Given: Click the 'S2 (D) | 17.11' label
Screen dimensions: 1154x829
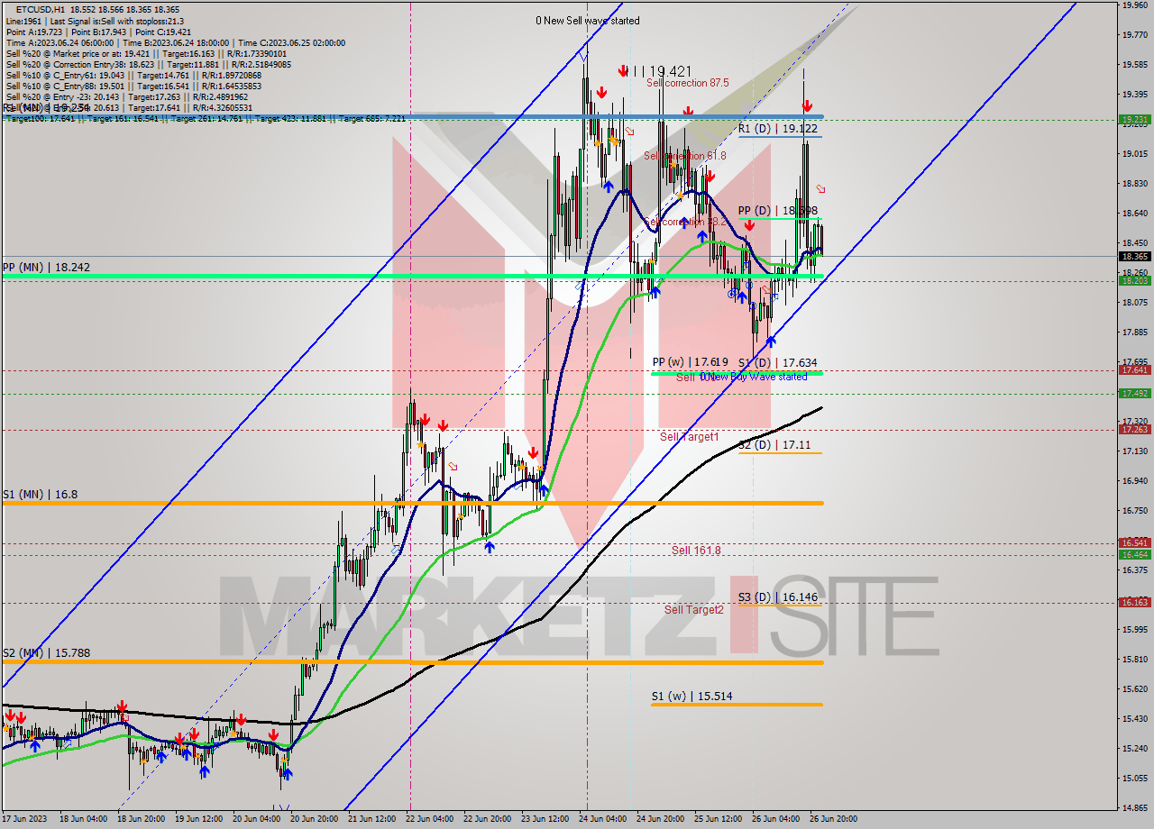Looking at the screenshot, I should pyautogui.click(x=774, y=445).
